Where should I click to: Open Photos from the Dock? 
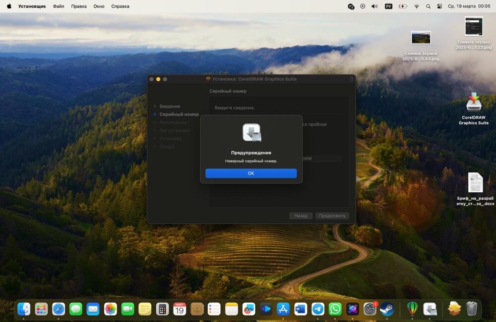(111, 309)
